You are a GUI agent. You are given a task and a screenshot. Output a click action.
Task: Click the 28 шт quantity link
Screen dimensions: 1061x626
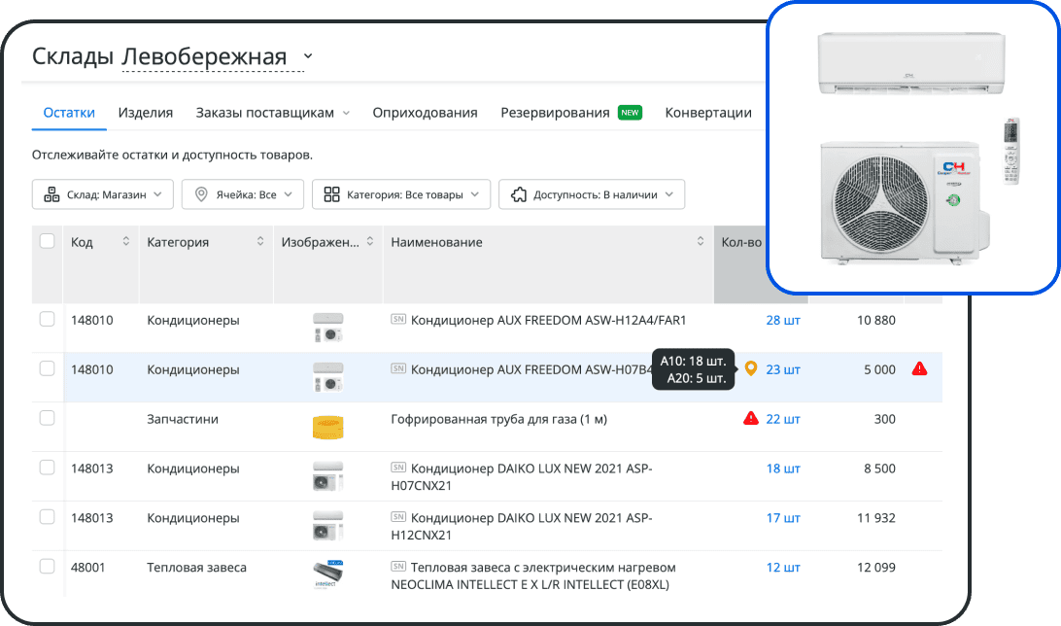pyautogui.click(x=784, y=320)
